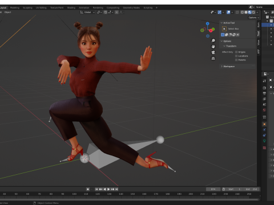This screenshot has width=274, height=205.
Task: Select the Material Preview shading icon
Action: click(x=249, y=13)
